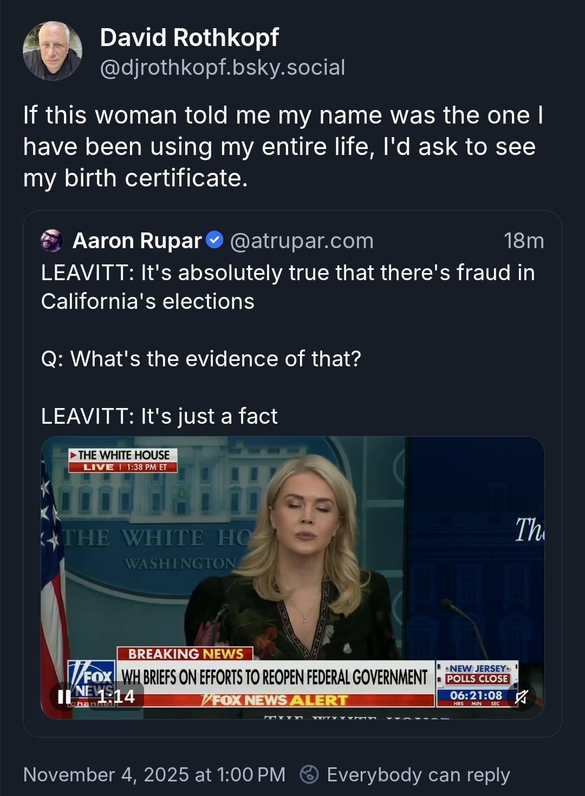Click Aaron Rupar's small avatar
The width and height of the screenshot is (585, 796).
52,241
